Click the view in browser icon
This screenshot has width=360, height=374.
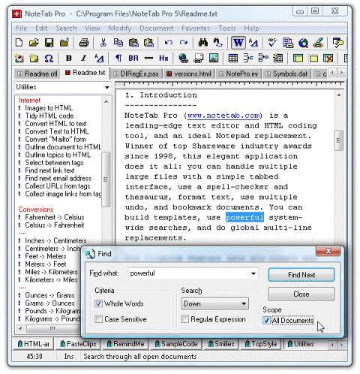click(303, 43)
